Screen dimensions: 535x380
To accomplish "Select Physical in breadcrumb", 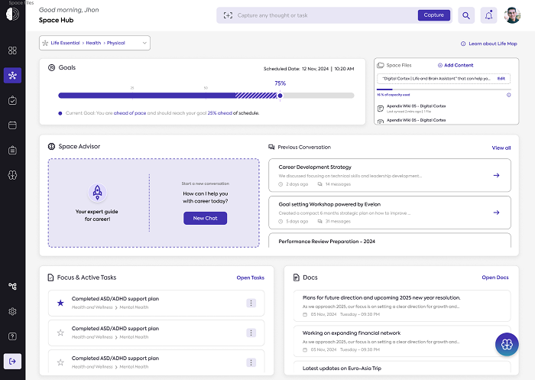I will click(116, 43).
